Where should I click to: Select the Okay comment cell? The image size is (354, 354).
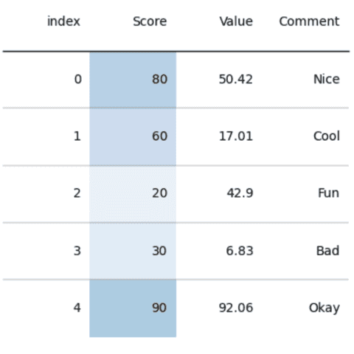point(324,308)
